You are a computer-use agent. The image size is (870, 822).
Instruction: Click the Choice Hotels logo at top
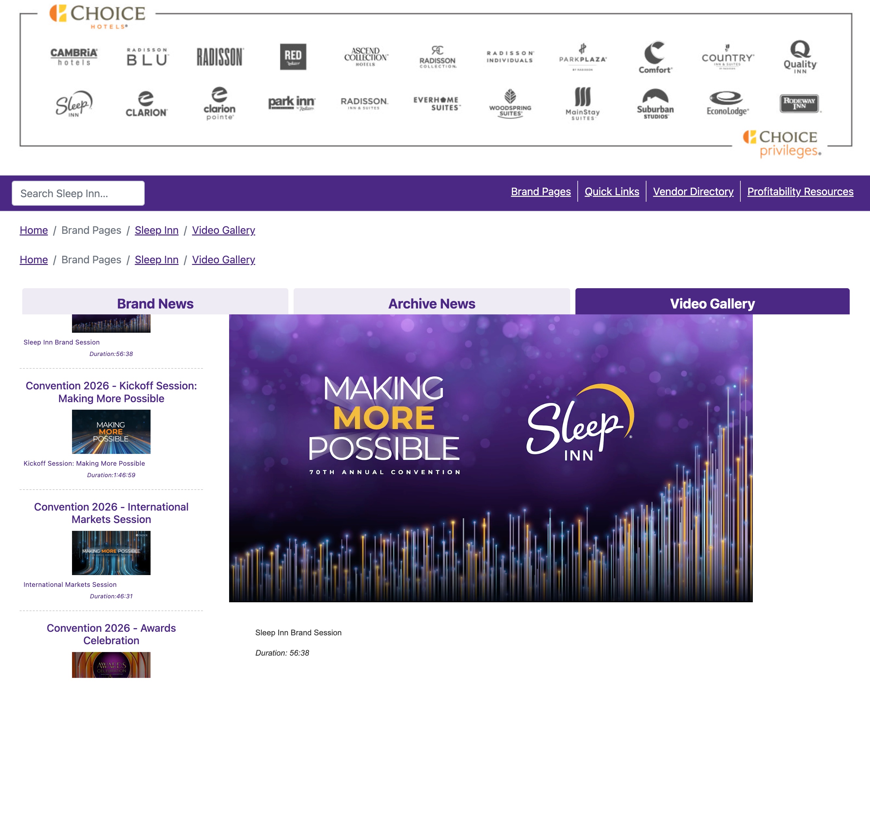click(97, 17)
